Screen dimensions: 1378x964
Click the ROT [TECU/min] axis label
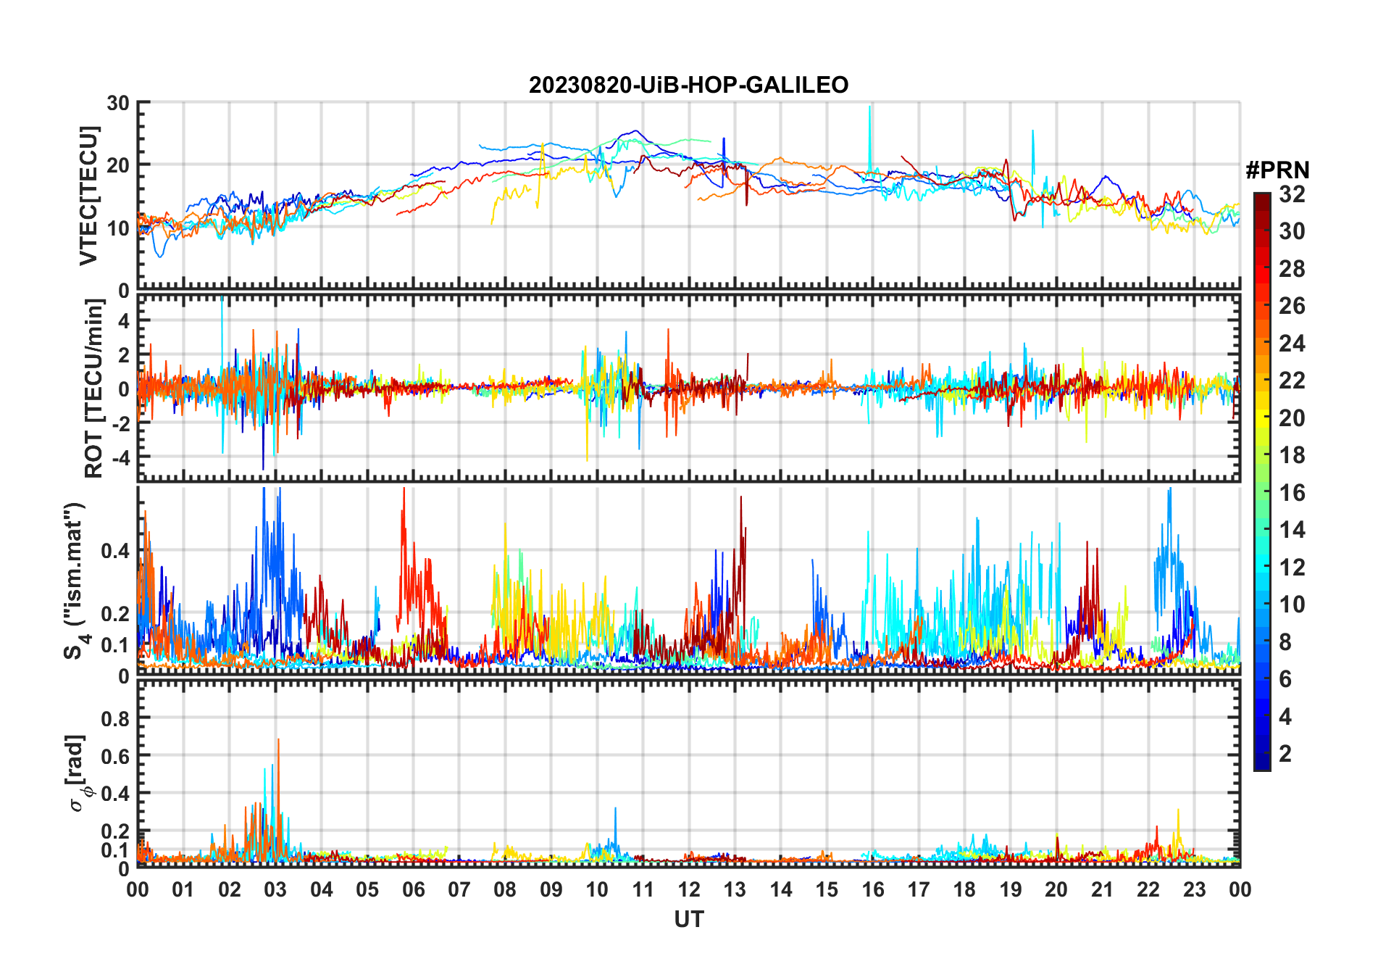click(93, 388)
